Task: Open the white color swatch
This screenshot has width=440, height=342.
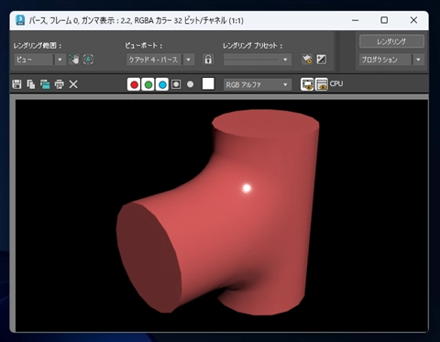Action: 208,83
